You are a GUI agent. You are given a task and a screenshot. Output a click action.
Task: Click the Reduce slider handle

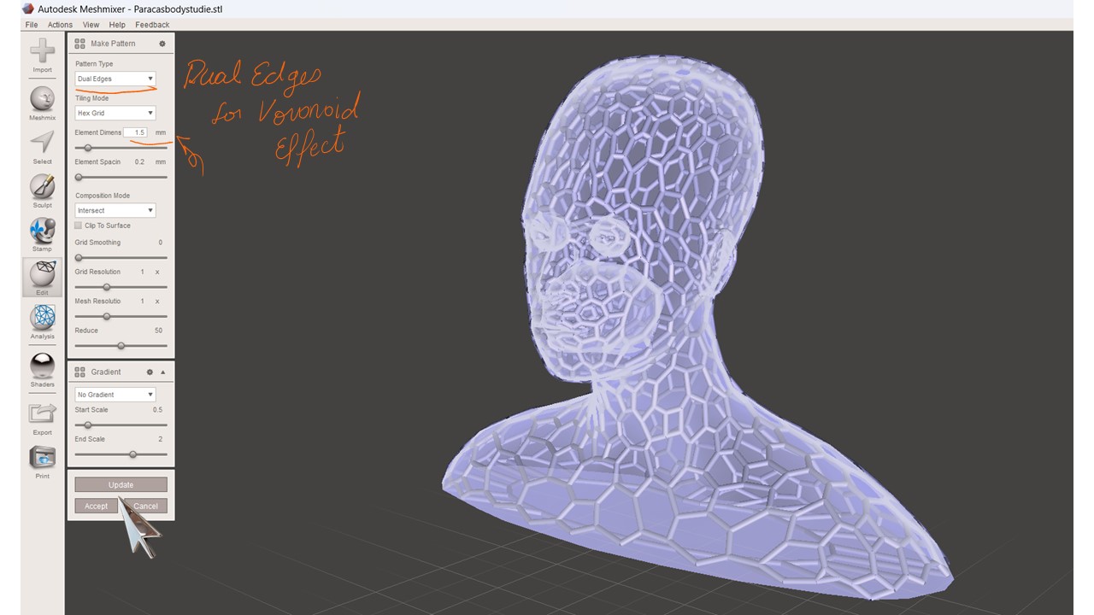pos(121,346)
